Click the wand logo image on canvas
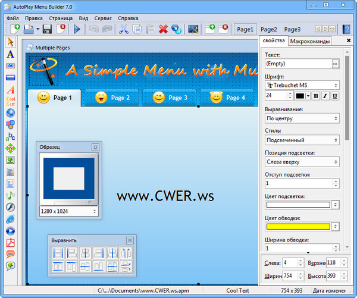Image resolution: width=357 pixels, height=298 pixels. point(43,71)
